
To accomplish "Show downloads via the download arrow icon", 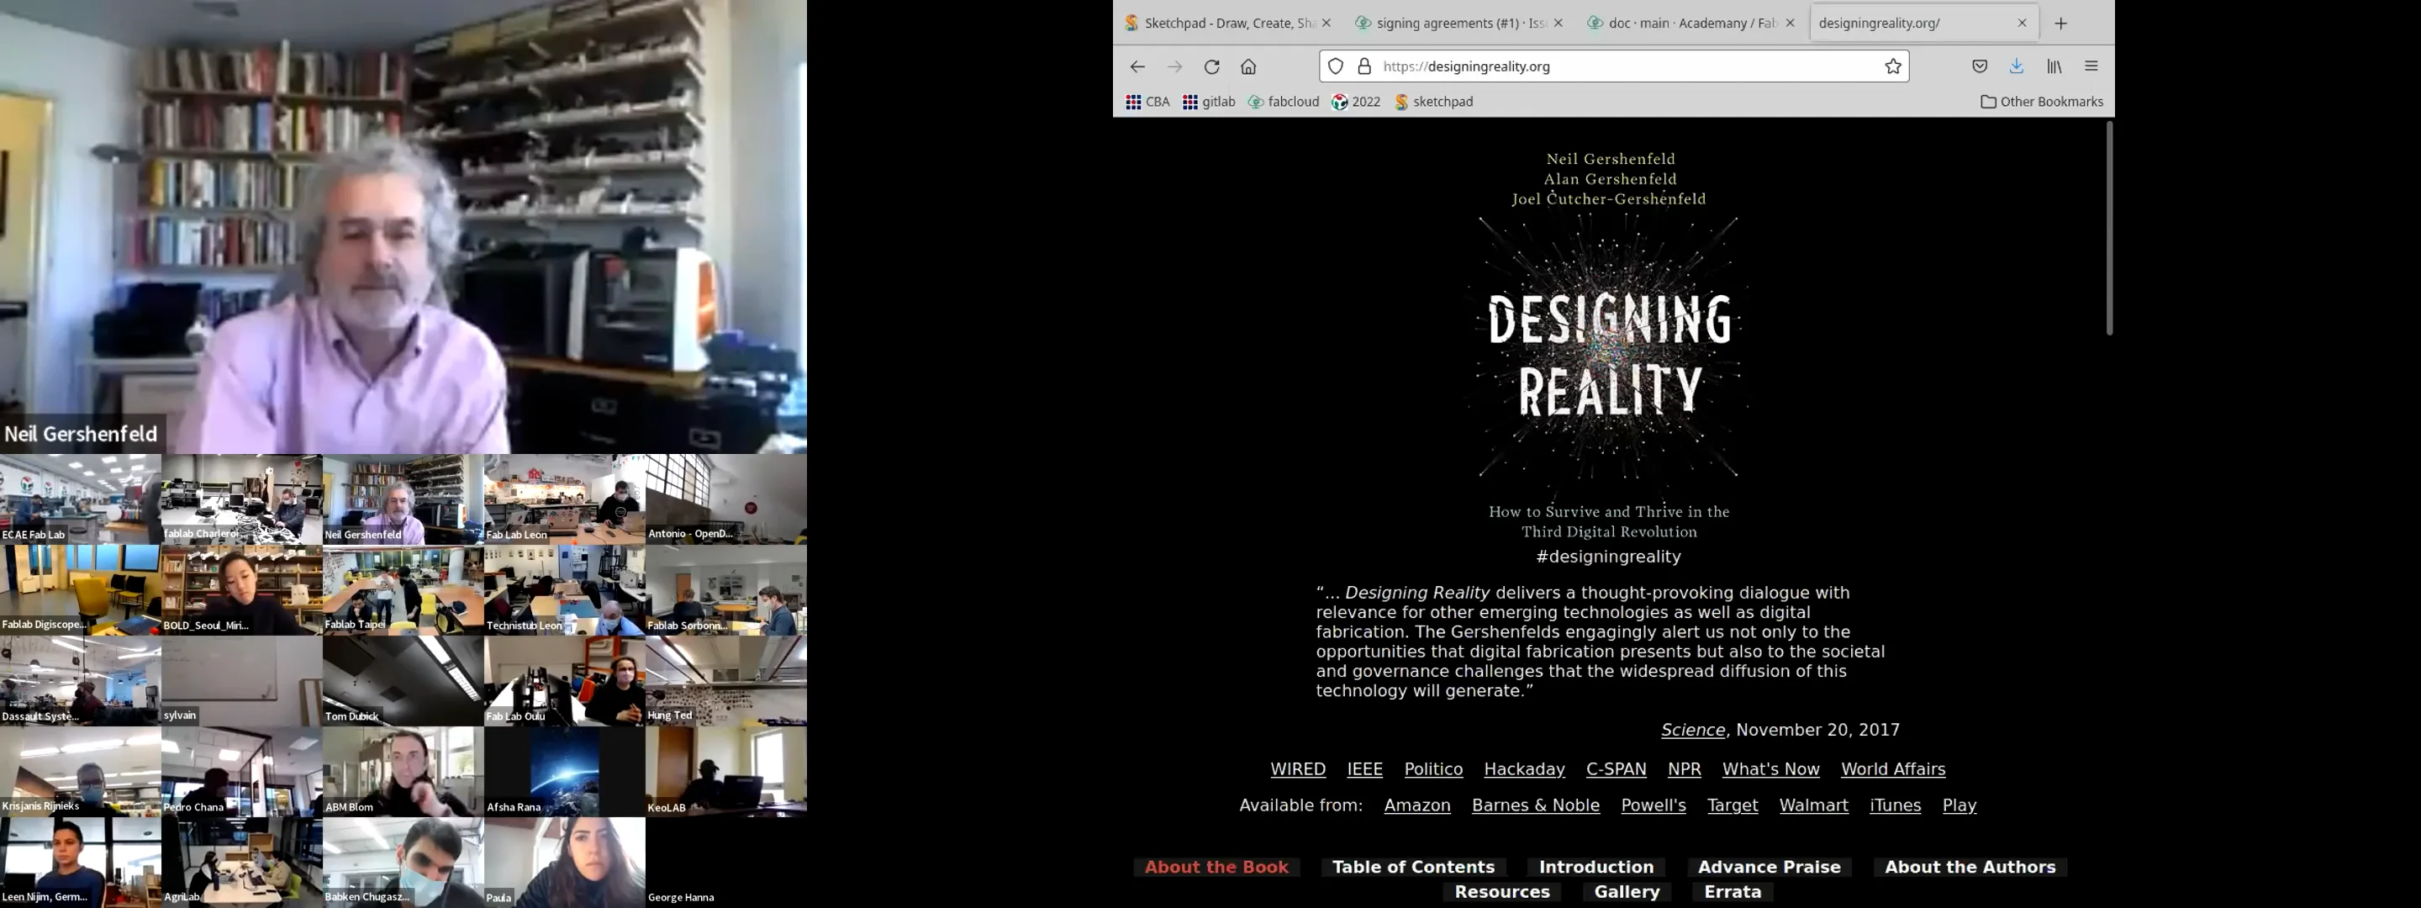I will click(2016, 66).
